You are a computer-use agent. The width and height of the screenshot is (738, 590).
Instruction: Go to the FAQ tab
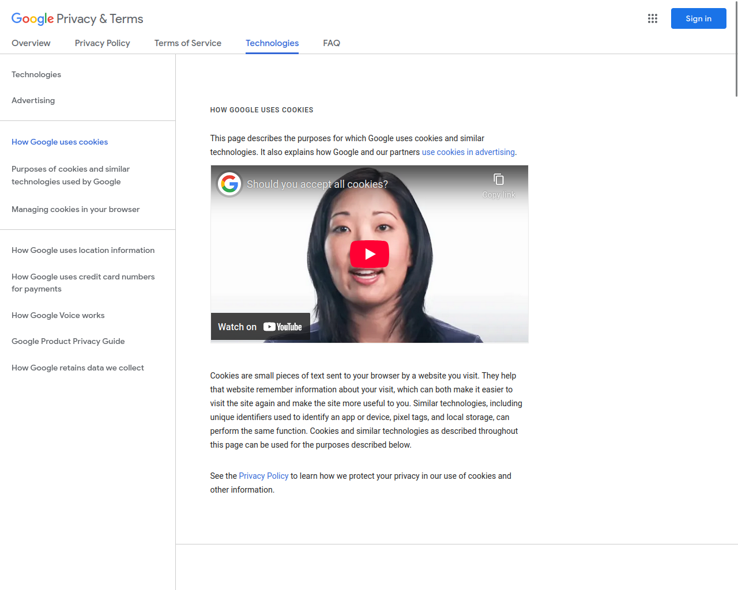pos(332,43)
